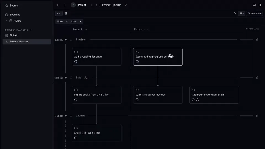Image resolution: width=265 pixels, height=149 pixels.
Task: Expand the Notes tree item
Action: tap(6, 21)
